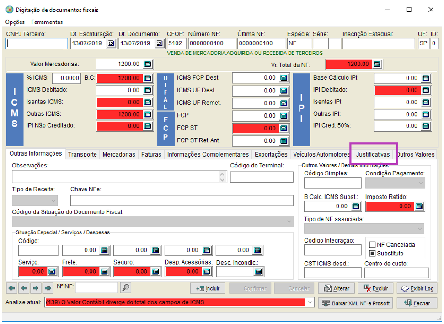Open calendar for Dt. Escrituração
The width and height of the screenshot is (444, 324).
(111, 43)
